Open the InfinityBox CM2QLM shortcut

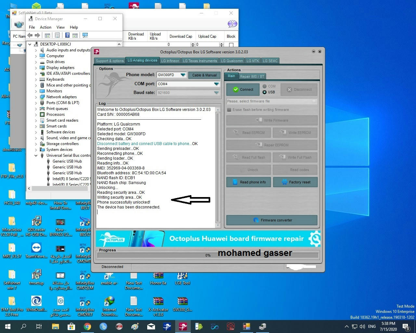pyautogui.click(x=85, y=280)
